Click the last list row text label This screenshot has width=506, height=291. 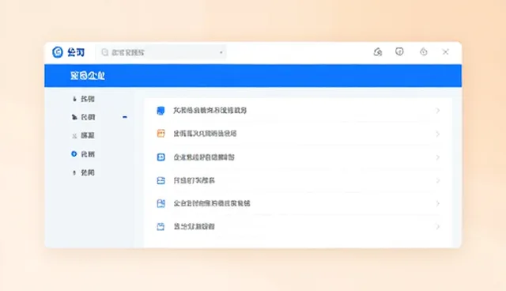pyautogui.click(x=194, y=226)
